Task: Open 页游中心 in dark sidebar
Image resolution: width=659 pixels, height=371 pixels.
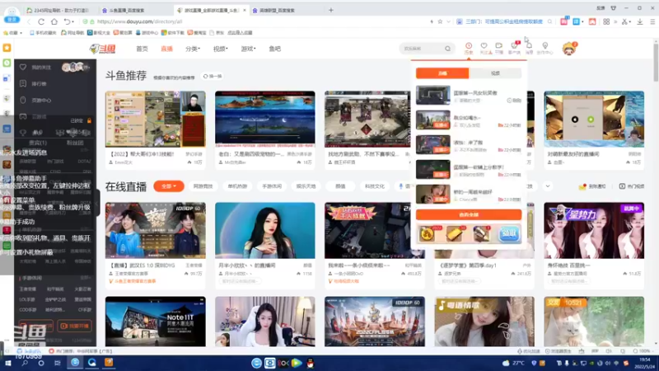Action: pyautogui.click(x=35, y=100)
